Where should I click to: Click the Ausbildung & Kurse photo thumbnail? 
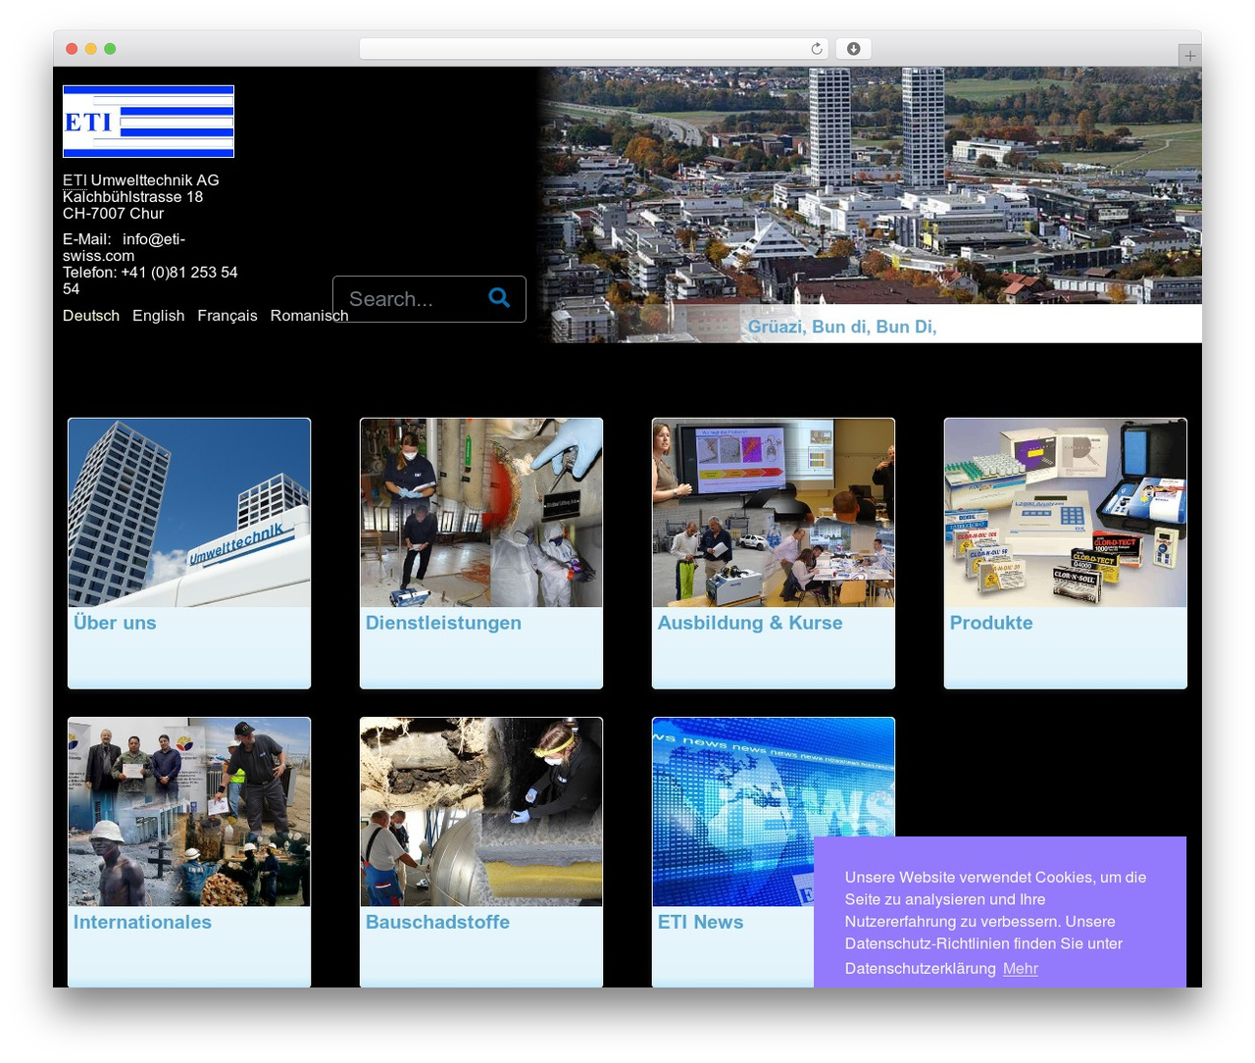click(774, 513)
